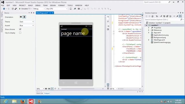Click Collapse All in Solution Explorer
Screen dimensions: 185x104
(167, 16)
